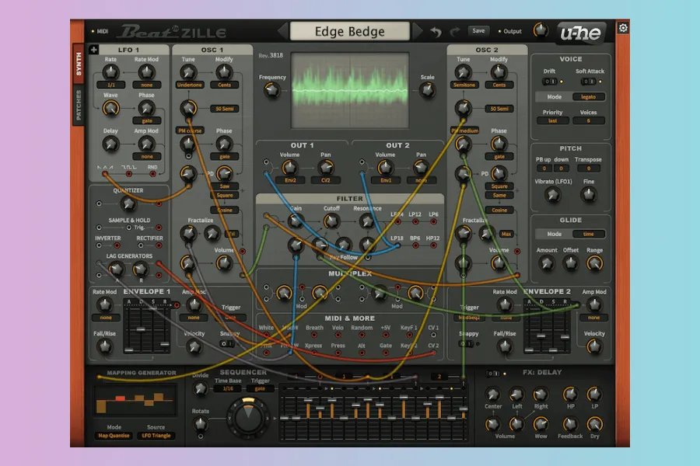Screen dimensions: 700x466
Task: Click the oscilloscope Frequency knob
Action: 271,90
